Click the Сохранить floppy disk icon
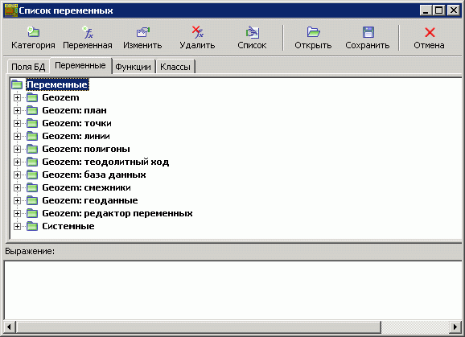465x337 pixels. pos(368,32)
